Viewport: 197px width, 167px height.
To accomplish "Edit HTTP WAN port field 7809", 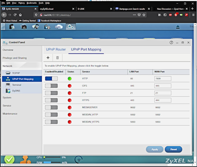I will click(x=163, y=78).
